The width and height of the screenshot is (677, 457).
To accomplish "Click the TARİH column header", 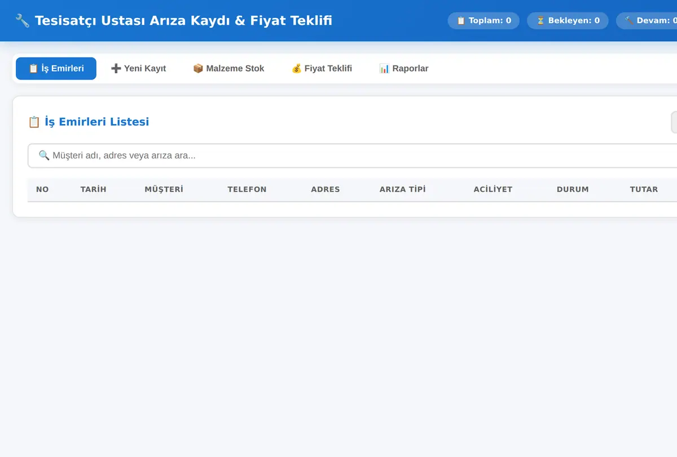I will (93, 189).
